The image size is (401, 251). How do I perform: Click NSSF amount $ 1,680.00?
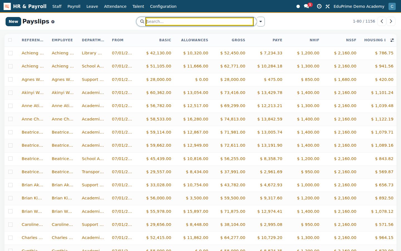[x=345, y=79]
